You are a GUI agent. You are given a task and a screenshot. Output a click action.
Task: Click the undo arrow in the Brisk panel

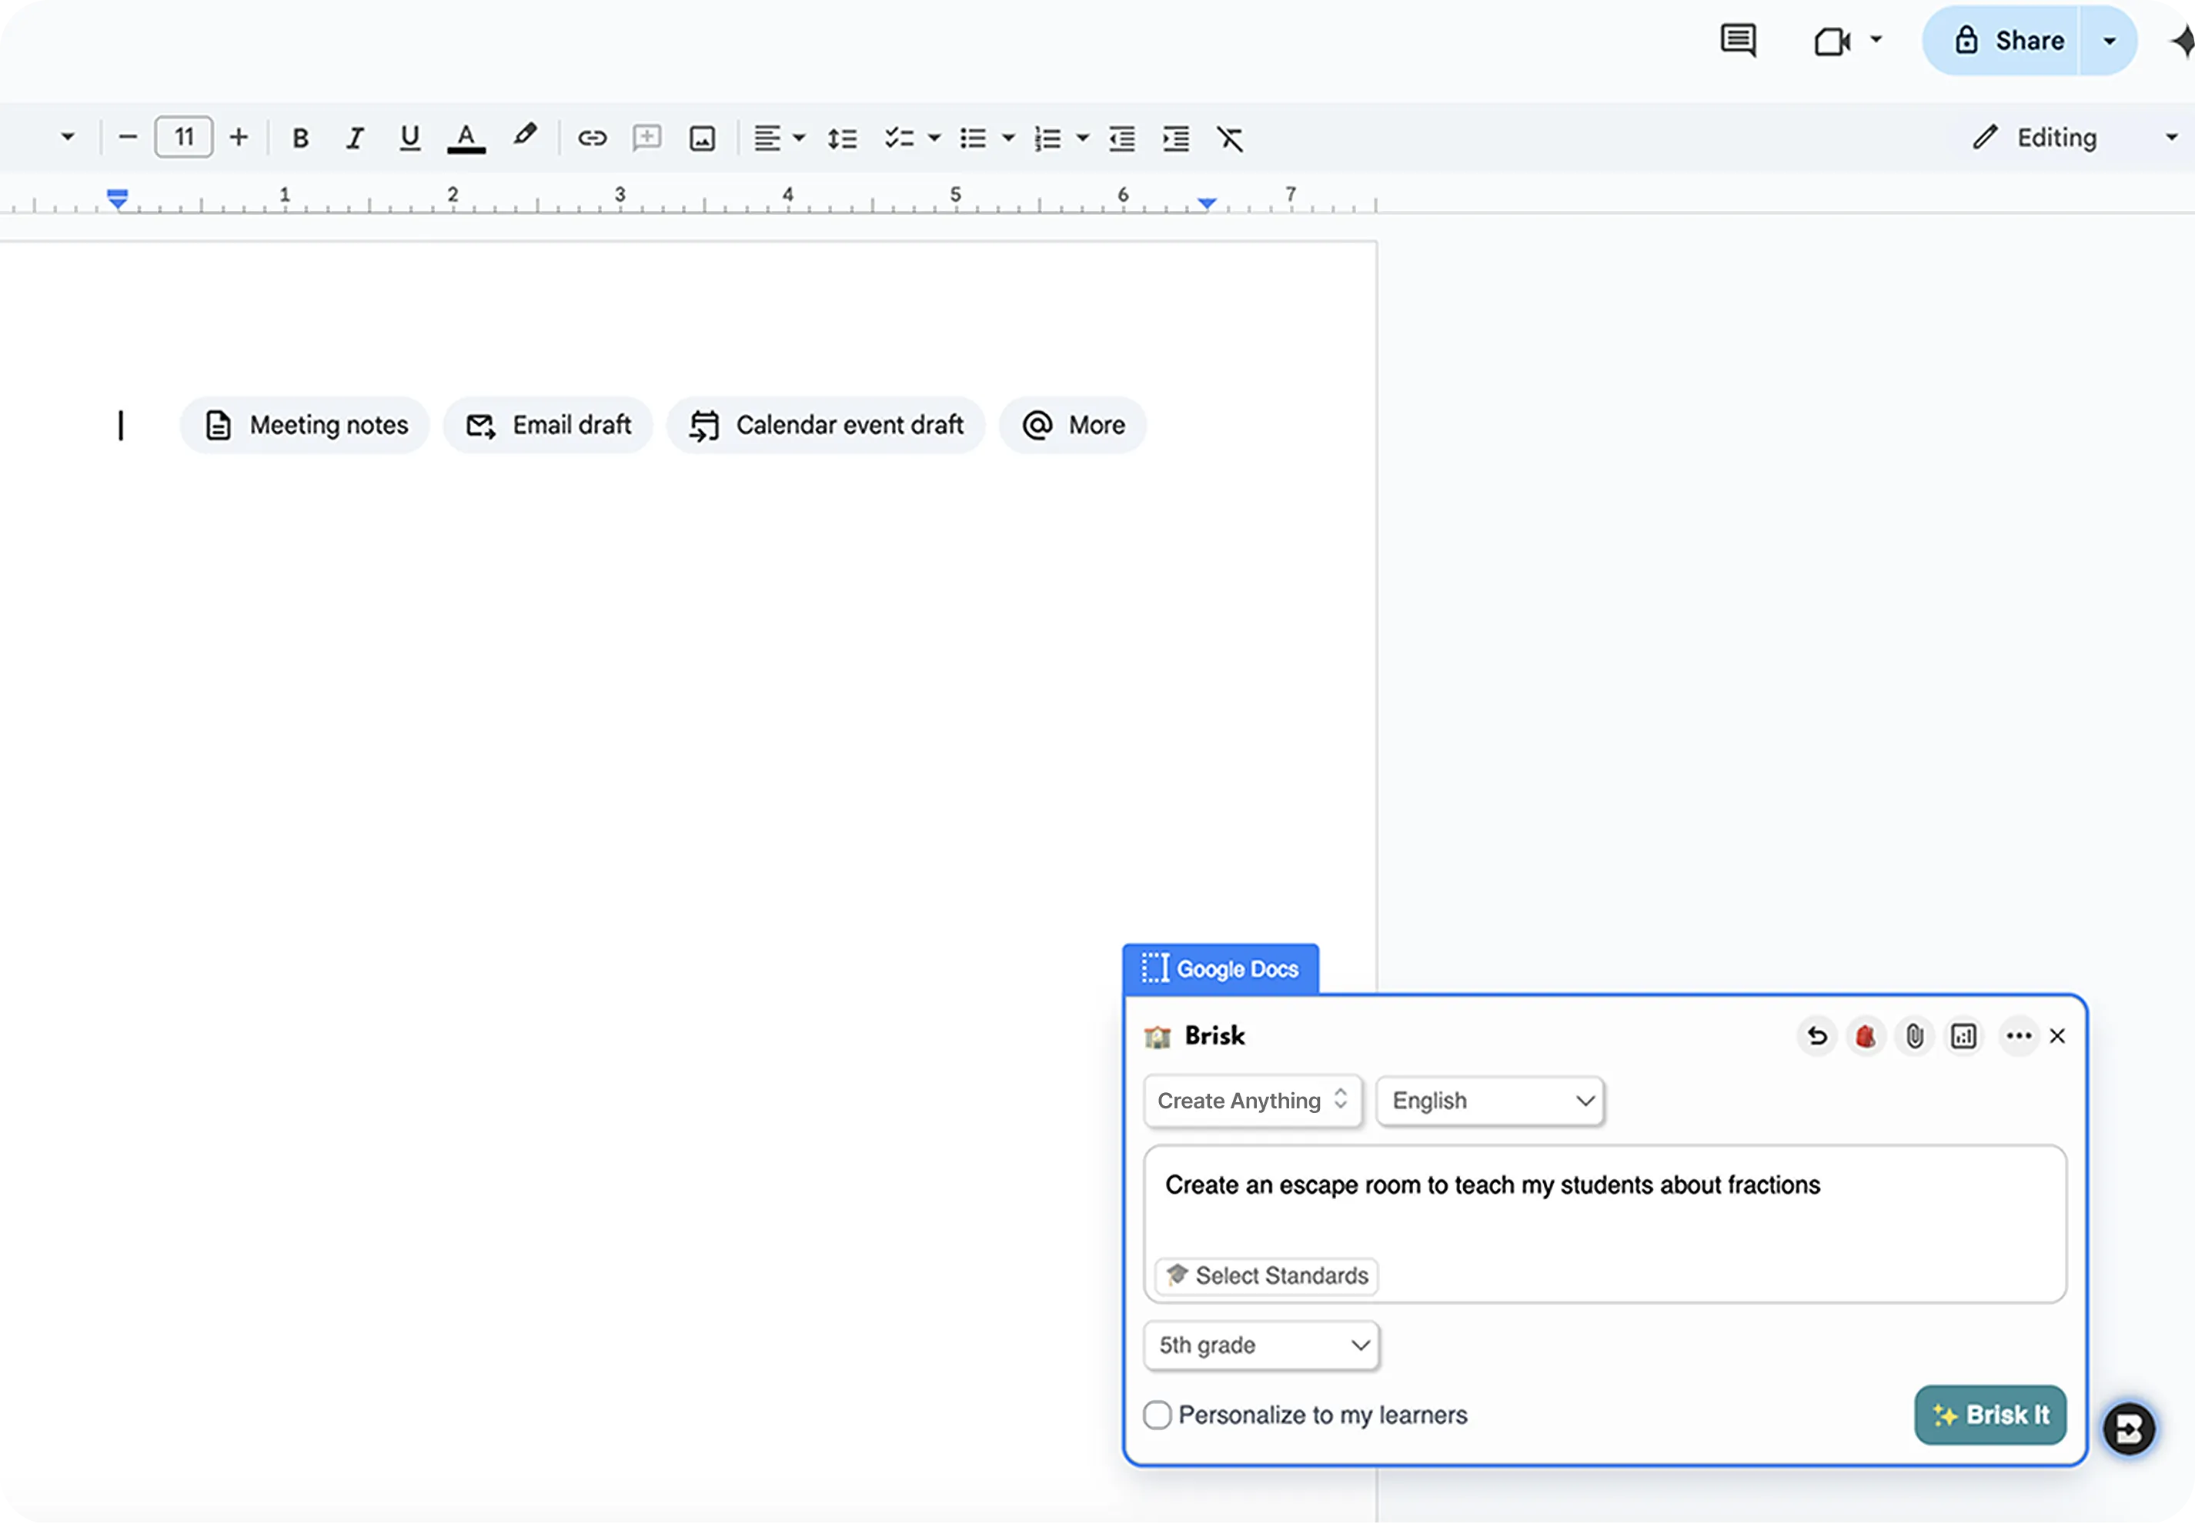pyautogui.click(x=1817, y=1036)
